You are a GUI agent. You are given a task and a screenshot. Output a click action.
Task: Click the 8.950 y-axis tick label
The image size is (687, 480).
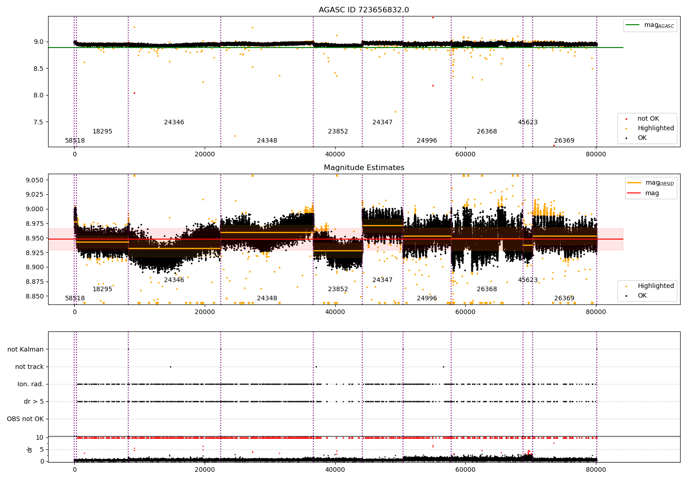[x=34, y=238]
